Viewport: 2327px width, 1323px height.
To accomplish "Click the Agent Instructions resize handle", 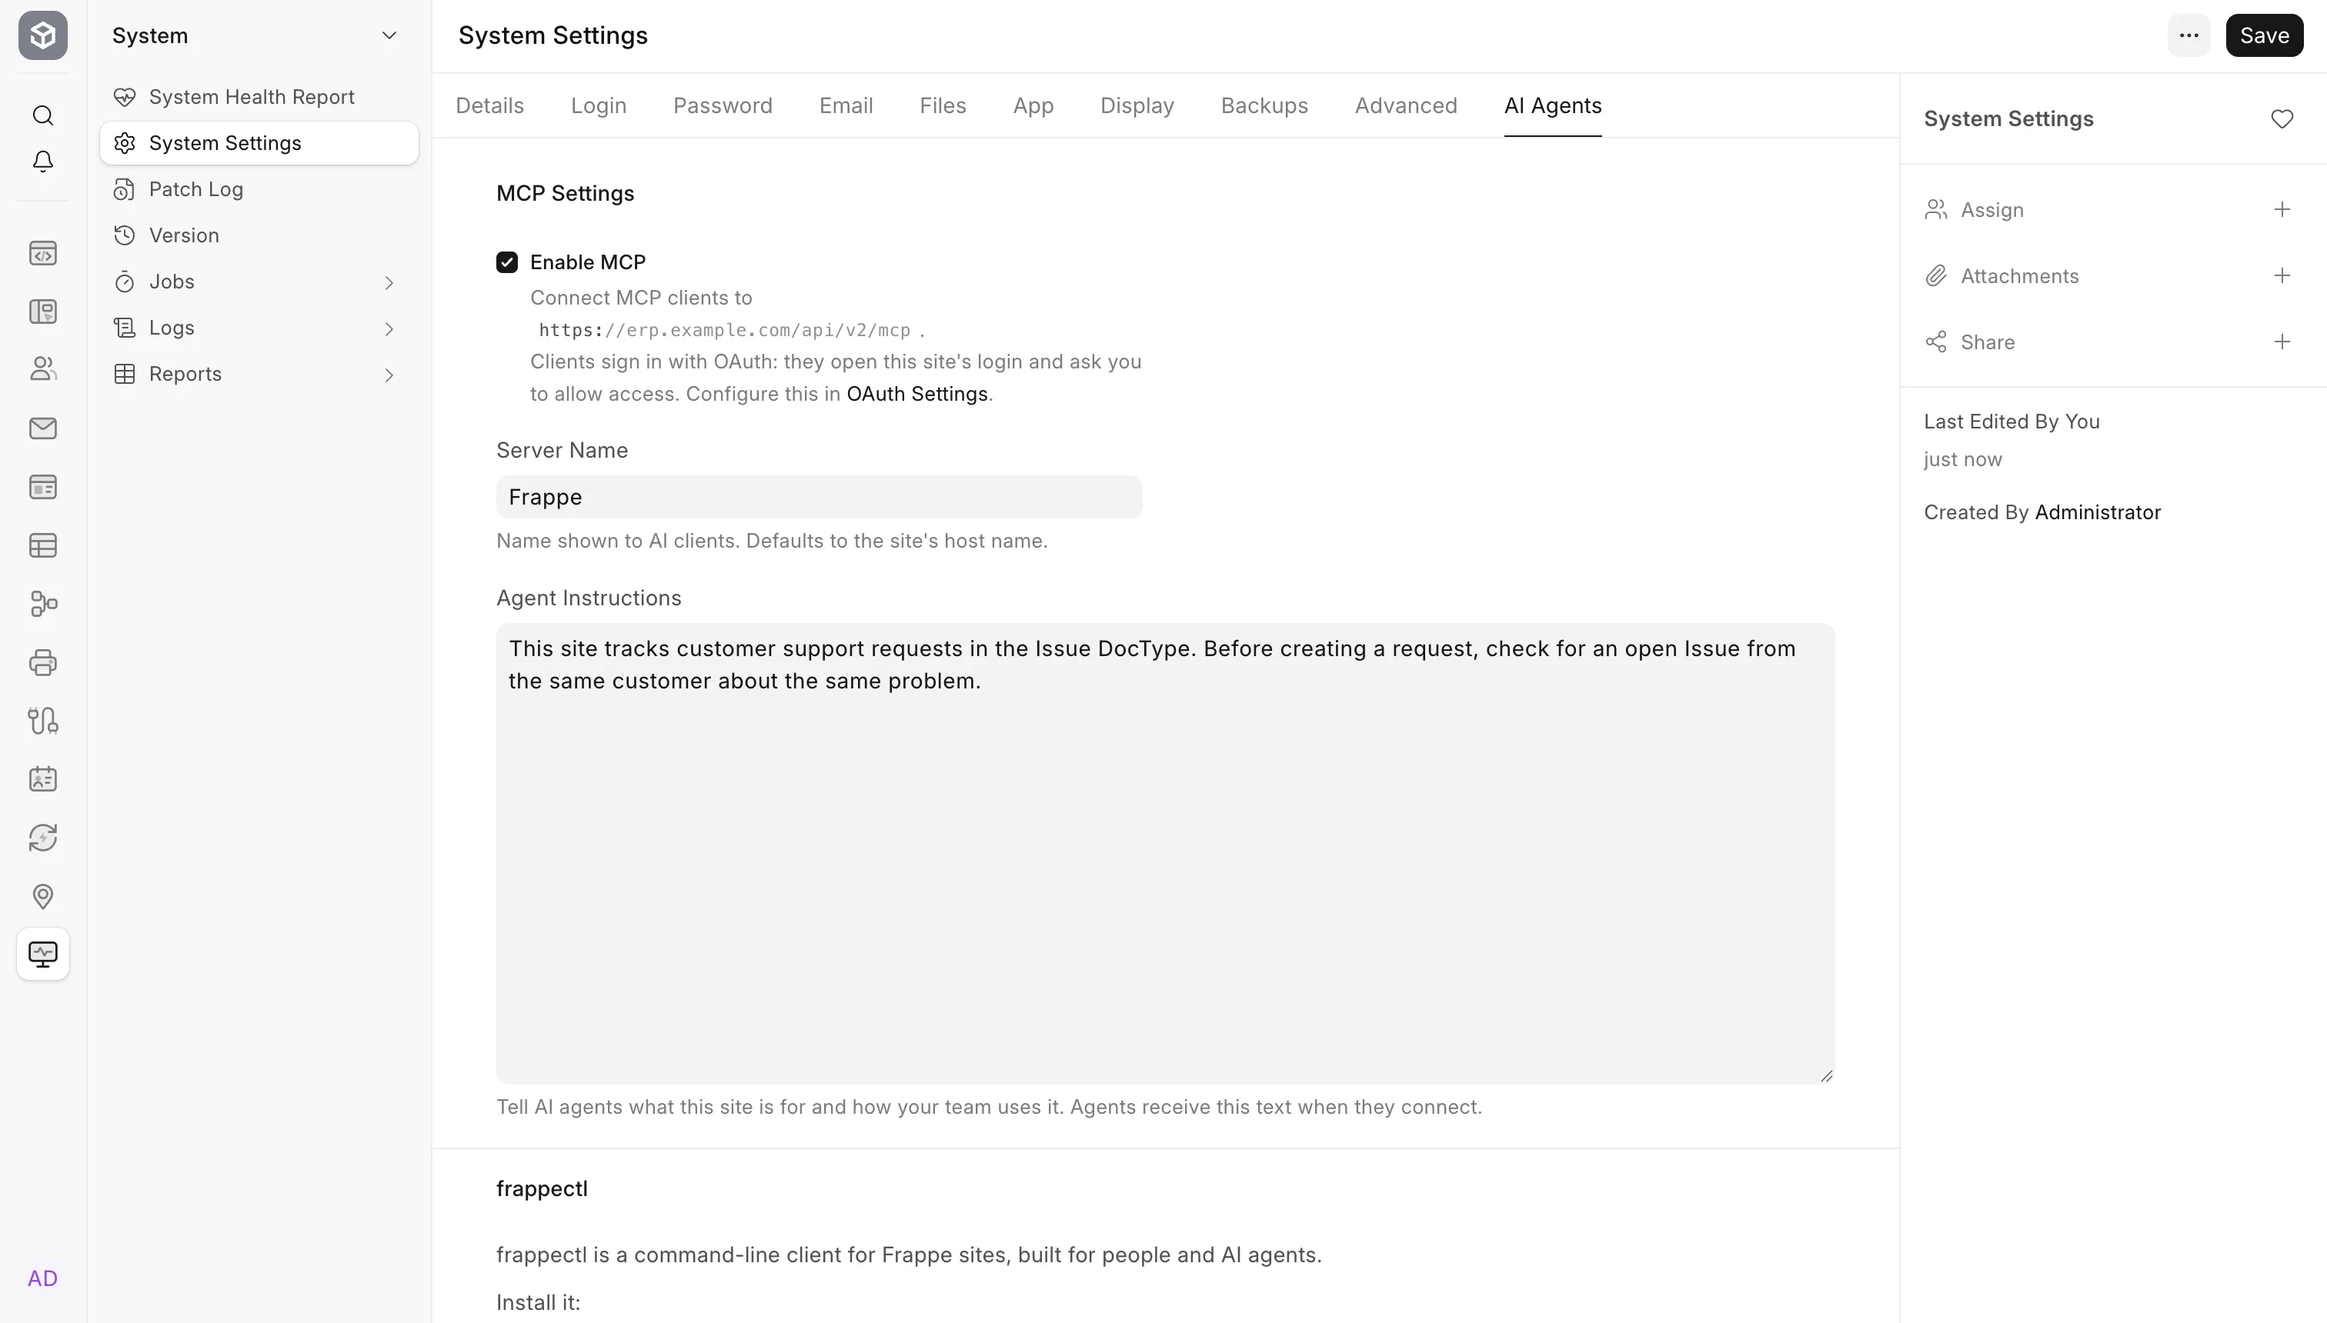I will pyautogui.click(x=1825, y=1075).
